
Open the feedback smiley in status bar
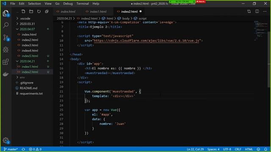coord(258,149)
